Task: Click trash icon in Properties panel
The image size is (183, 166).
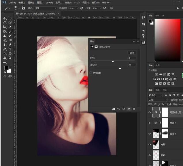Action: point(134,109)
